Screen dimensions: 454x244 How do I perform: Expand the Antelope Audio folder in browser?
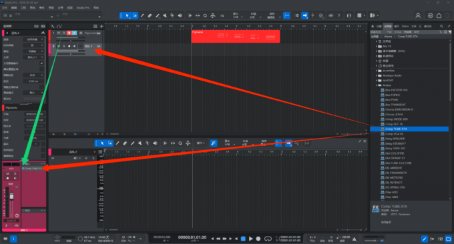377,75
